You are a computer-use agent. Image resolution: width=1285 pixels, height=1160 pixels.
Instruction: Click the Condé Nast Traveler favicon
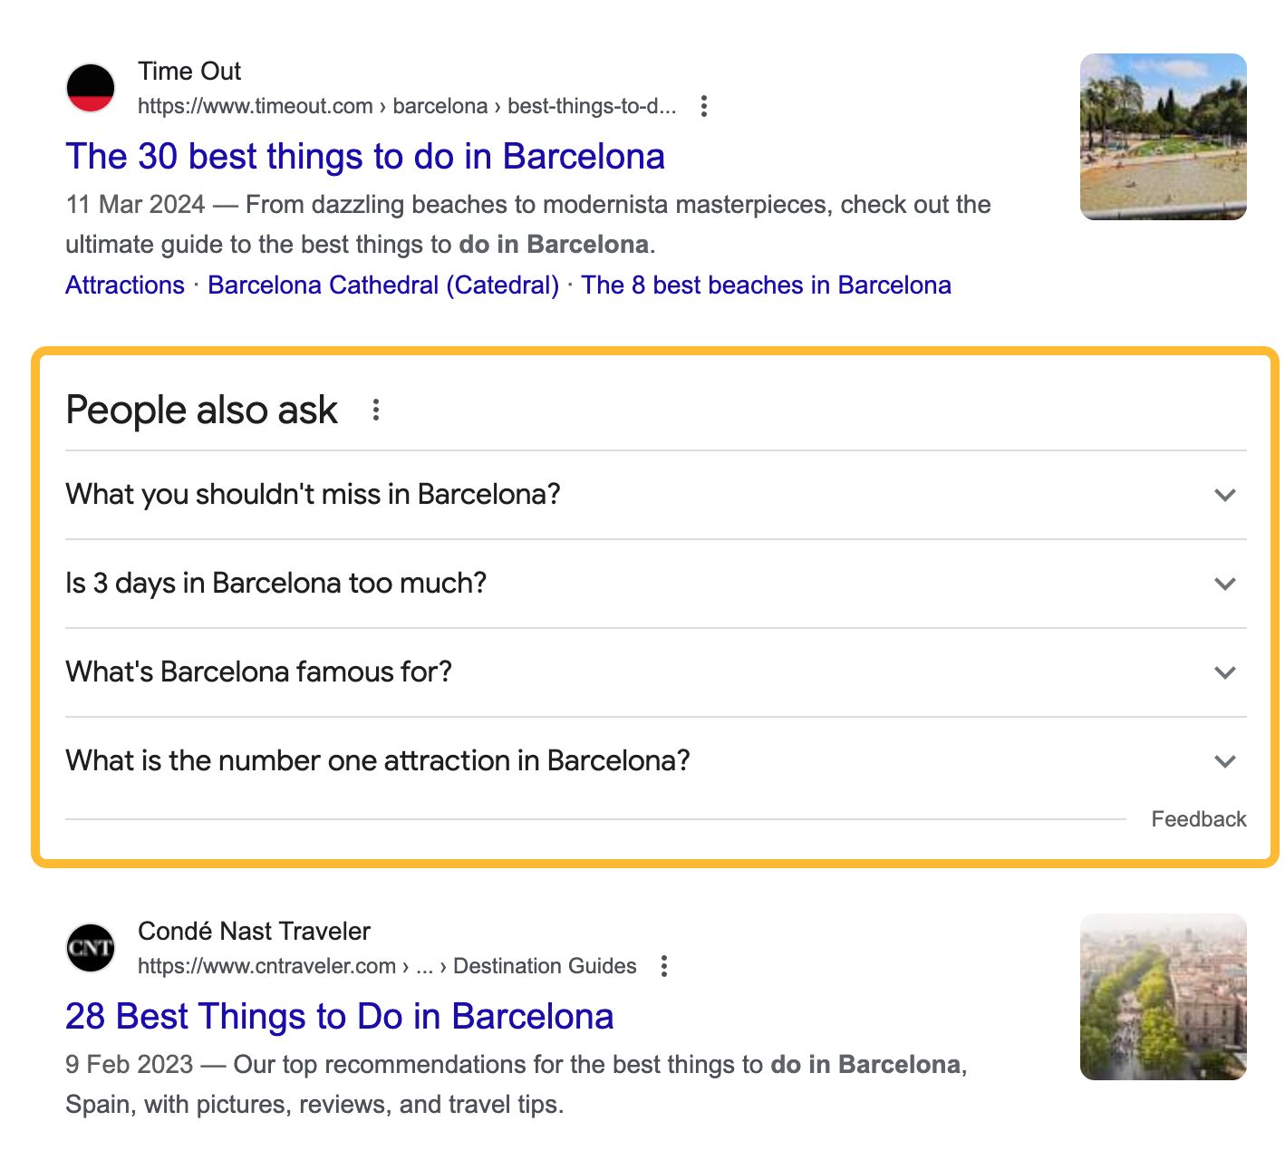90,948
